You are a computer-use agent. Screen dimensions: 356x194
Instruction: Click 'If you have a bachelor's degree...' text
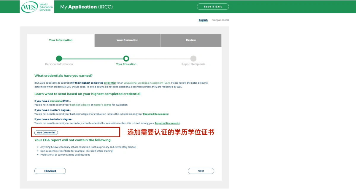pos(54,119)
